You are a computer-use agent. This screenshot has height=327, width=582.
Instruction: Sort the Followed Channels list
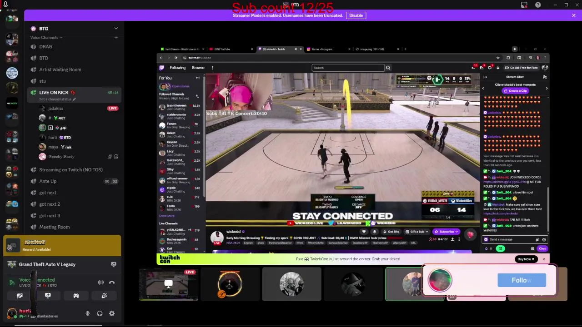(x=197, y=96)
